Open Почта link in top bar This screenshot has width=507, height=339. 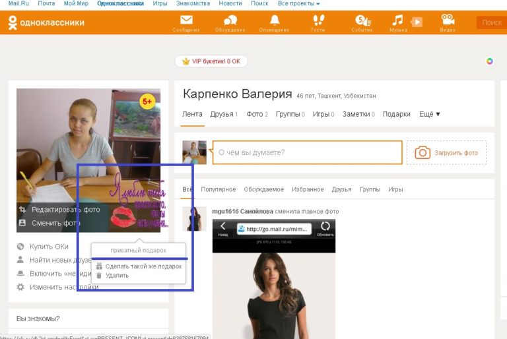[x=46, y=3]
